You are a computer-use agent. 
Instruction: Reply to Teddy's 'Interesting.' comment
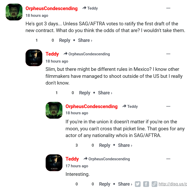[x=104, y=184]
